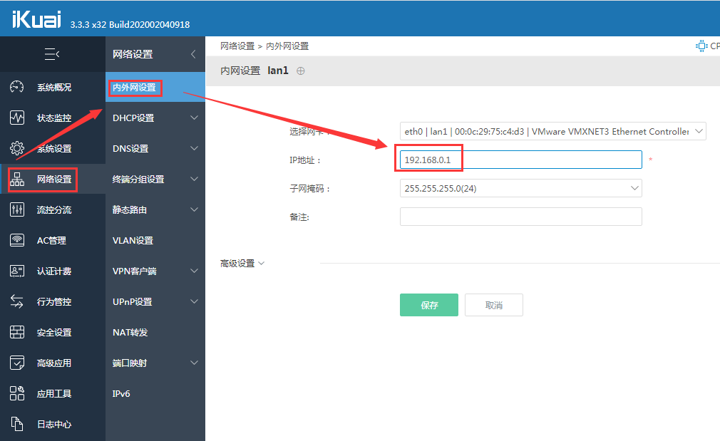The width and height of the screenshot is (720, 441).
Task: Add a new interface with the ⊕ icon
Action: pyautogui.click(x=300, y=71)
